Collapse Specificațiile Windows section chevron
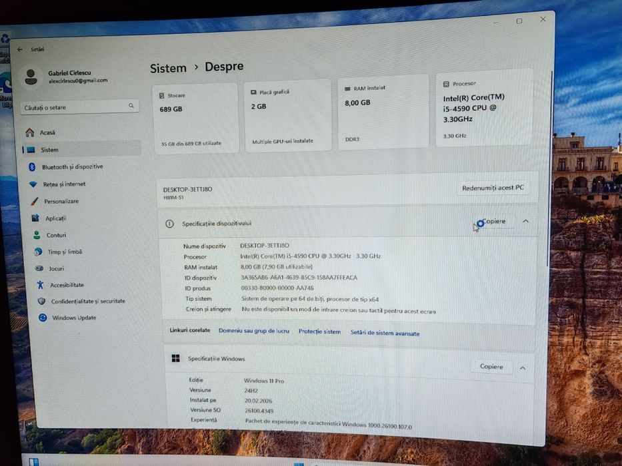Screen dimensions: 622x466 click(523, 368)
